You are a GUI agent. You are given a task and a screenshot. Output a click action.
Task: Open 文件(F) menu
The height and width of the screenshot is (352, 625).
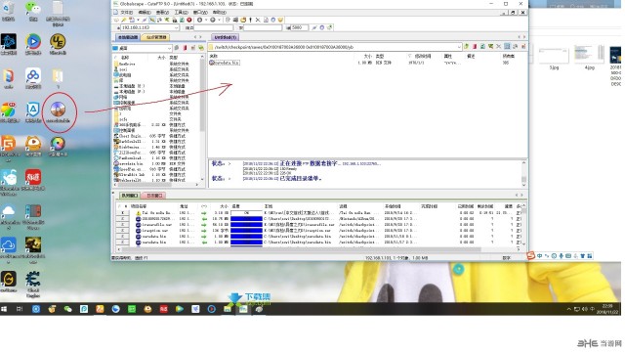[x=126, y=13]
